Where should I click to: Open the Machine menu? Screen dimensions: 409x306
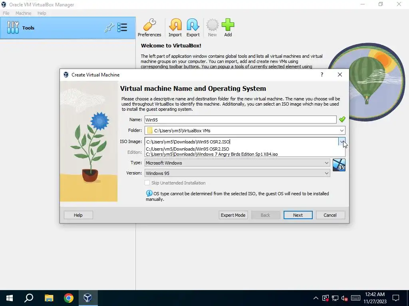click(23, 13)
